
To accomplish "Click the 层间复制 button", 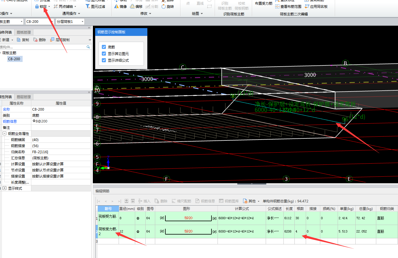I will [60, 40].
